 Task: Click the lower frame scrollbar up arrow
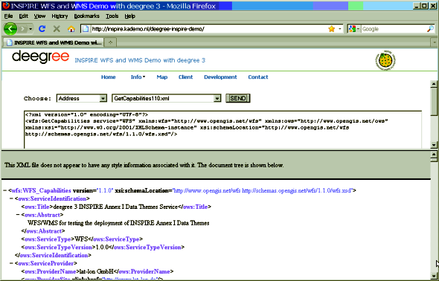[x=435, y=154]
